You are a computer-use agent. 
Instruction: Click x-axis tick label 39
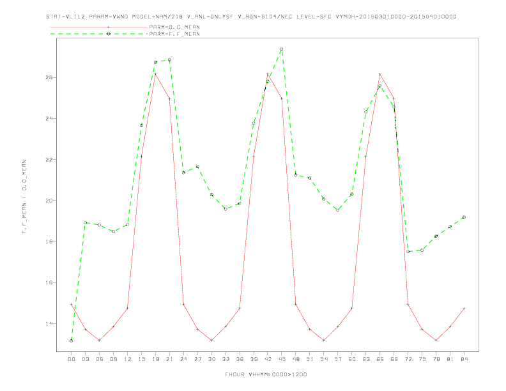point(254,359)
